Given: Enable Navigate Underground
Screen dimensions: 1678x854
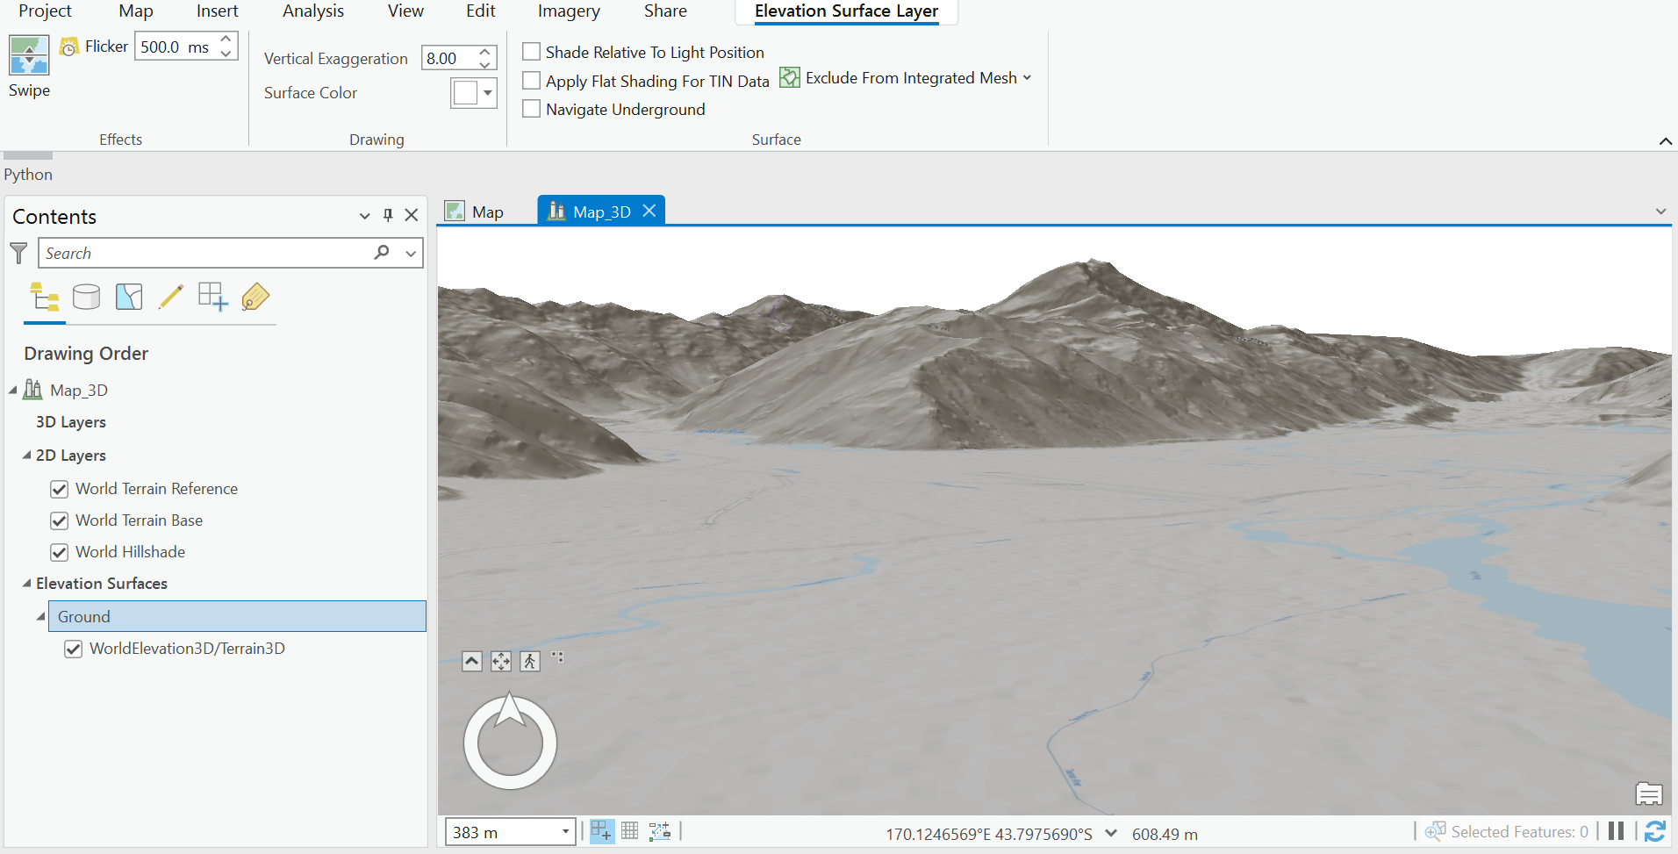Looking at the screenshot, I should [531, 109].
